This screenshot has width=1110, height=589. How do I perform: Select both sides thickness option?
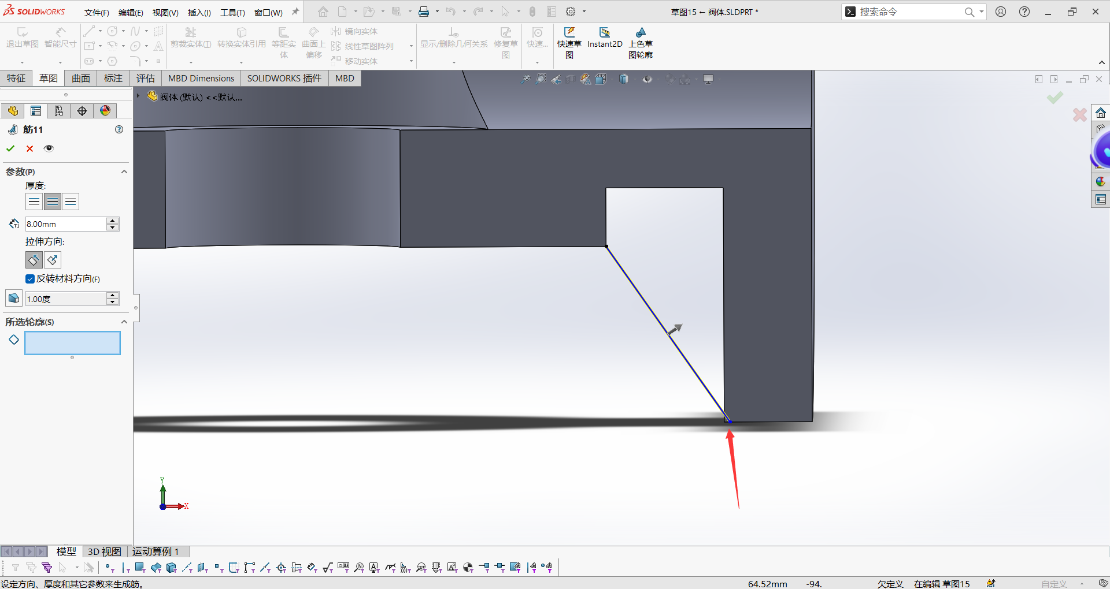pyautogui.click(x=53, y=202)
